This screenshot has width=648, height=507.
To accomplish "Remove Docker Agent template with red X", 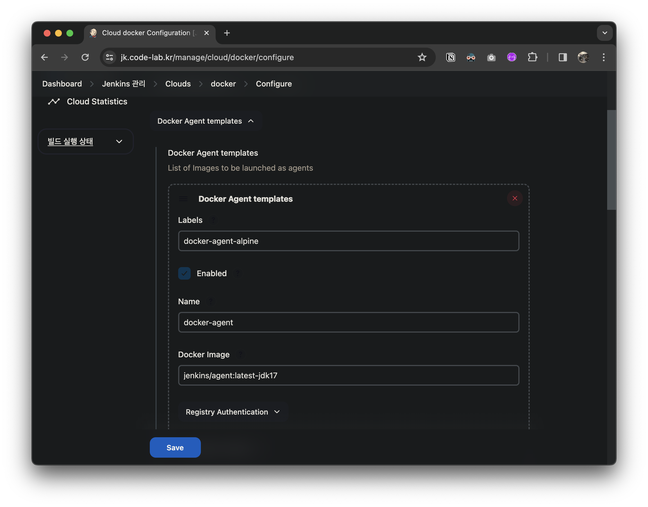I will pyautogui.click(x=514, y=198).
